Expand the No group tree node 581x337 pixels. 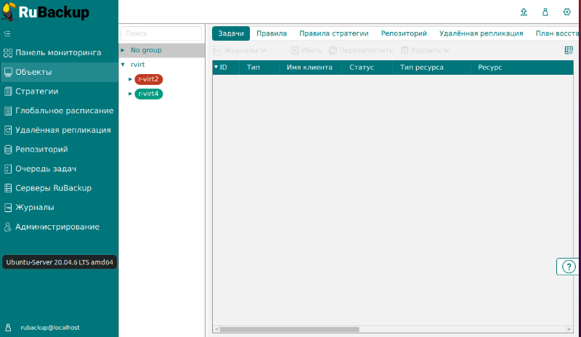[x=123, y=50]
